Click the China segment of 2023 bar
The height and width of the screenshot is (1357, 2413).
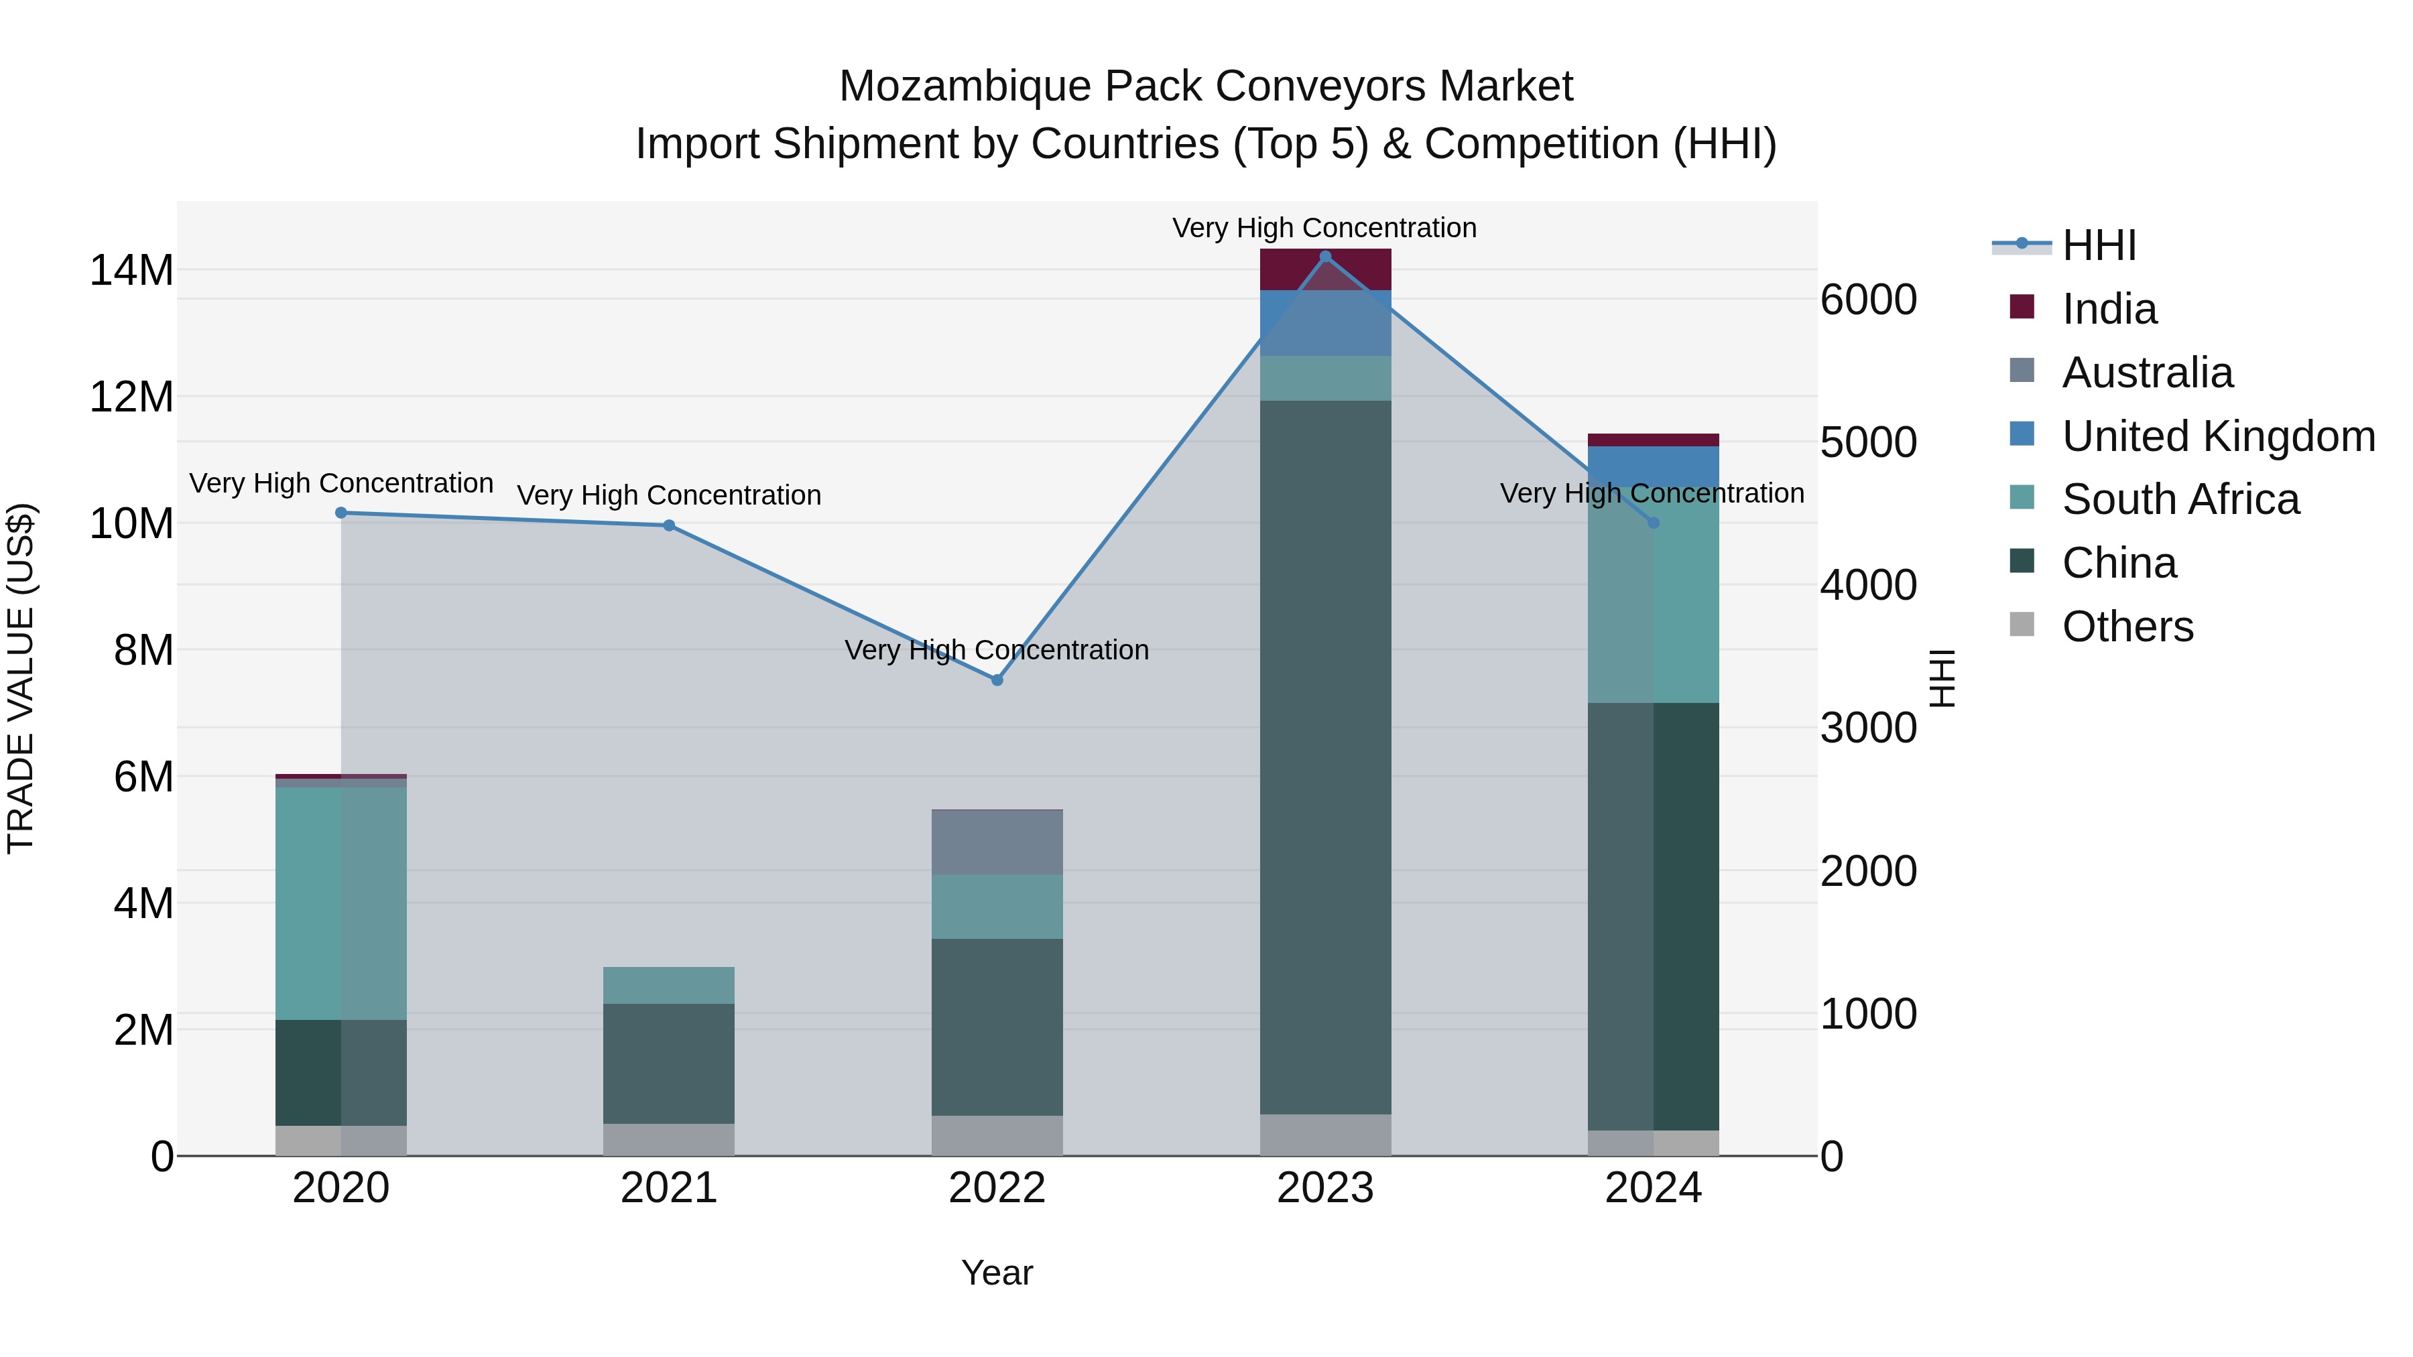1325,758
